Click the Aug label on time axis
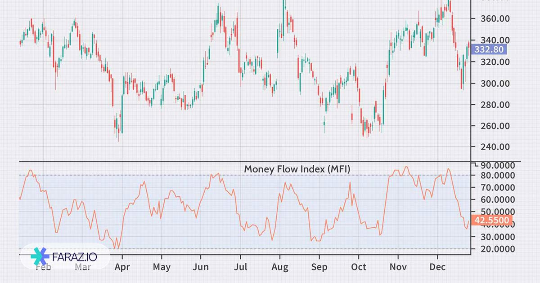The height and width of the screenshot is (283, 540). tap(279, 267)
